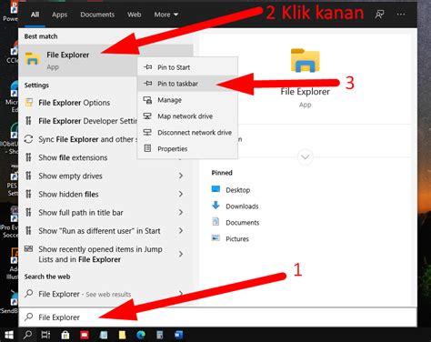Expand the More dropdown in search tabs
The width and height of the screenshot is (431, 342).
166,15
